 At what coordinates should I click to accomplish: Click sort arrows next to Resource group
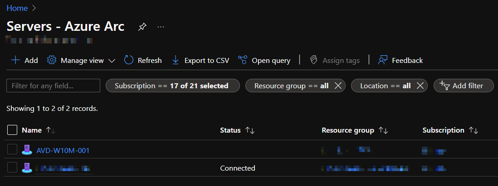(383, 130)
